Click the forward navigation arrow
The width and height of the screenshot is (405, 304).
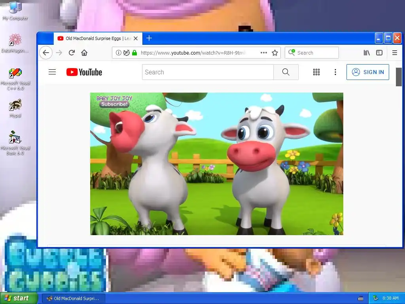(59, 53)
